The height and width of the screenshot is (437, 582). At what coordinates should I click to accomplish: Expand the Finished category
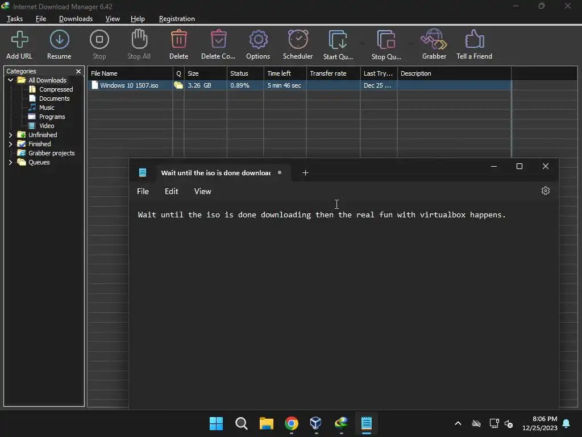tap(10, 144)
